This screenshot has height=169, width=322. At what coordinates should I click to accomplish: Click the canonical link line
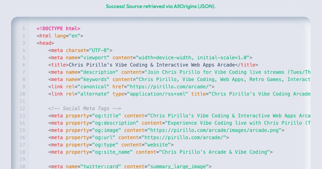[x=131, y=86]
